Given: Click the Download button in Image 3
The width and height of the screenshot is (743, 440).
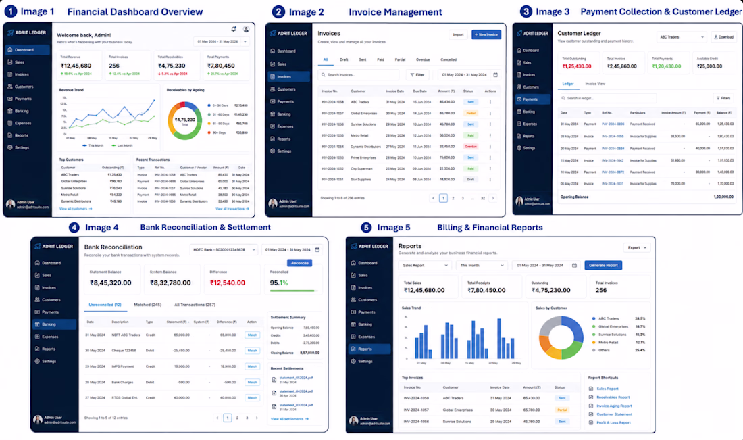Looking at the screenshot, I should pyautogui.click(x=723, y=37).
